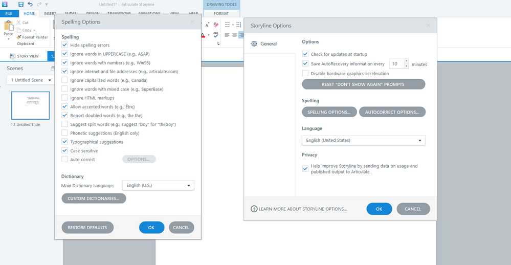511x265 pixels.
Task: Close the Storyline Options dialog
Action: 428,26
